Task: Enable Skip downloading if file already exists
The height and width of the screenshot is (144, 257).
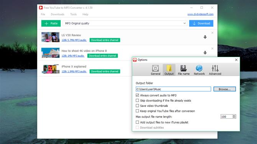Action: coord(137,100)
